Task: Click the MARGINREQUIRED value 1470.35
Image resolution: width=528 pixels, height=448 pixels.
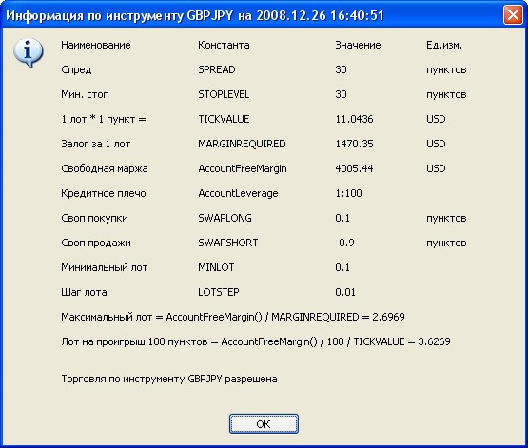Action: [x=354, y=144]
